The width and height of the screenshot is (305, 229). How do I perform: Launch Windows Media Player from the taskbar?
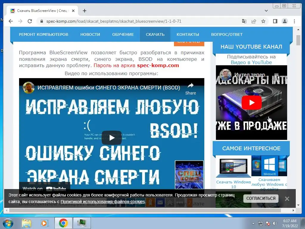pos(44,223)
